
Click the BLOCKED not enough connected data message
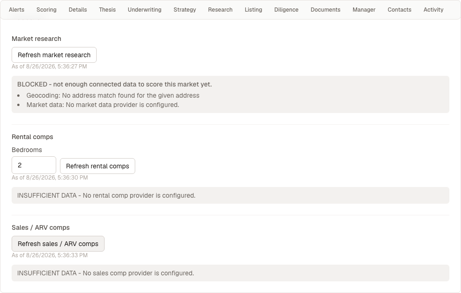click(114, 85)
